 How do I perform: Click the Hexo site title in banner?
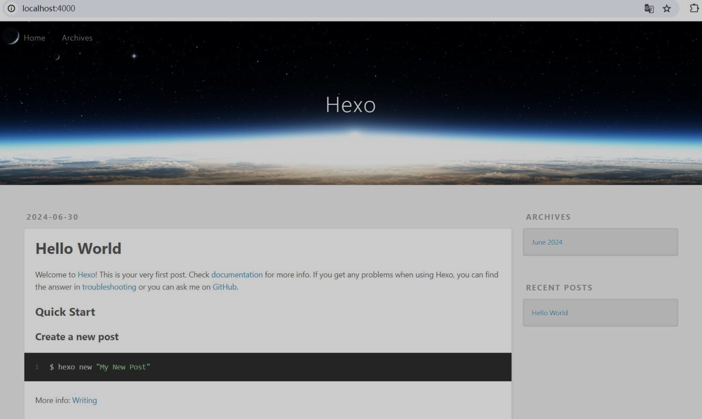(x=350, y=105)
